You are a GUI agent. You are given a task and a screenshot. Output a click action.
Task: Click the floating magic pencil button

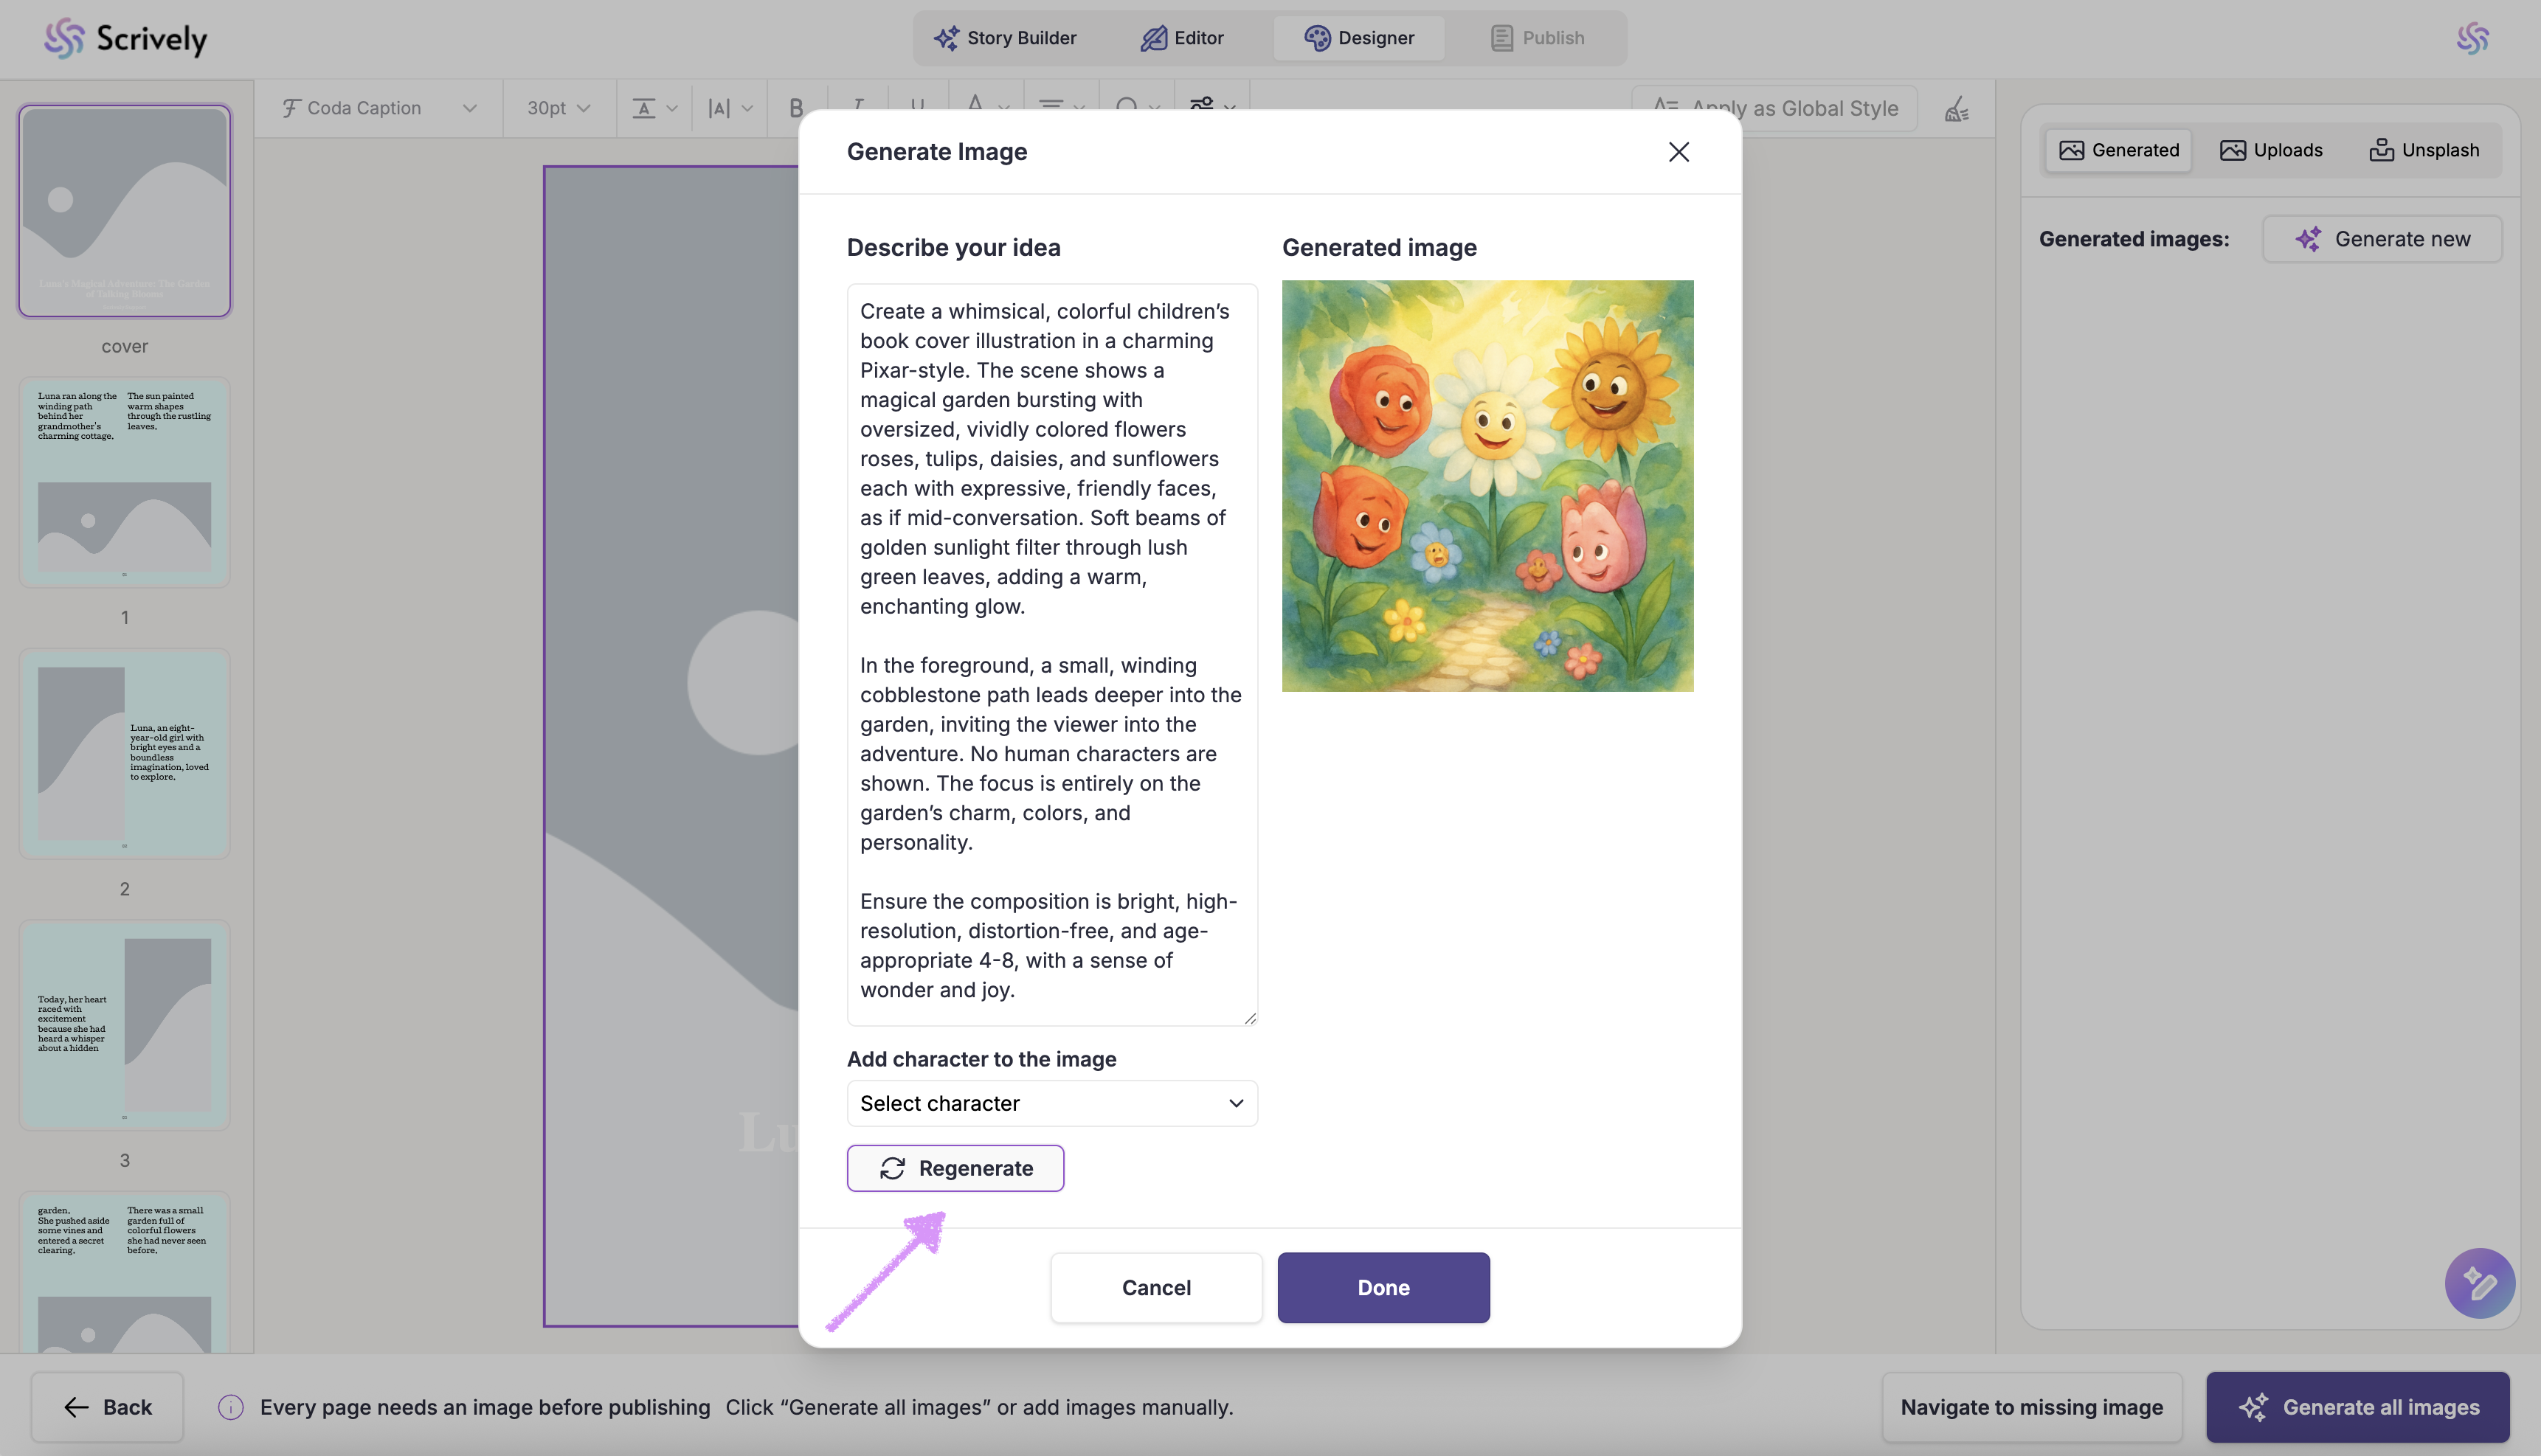tap(2479, 1283)
